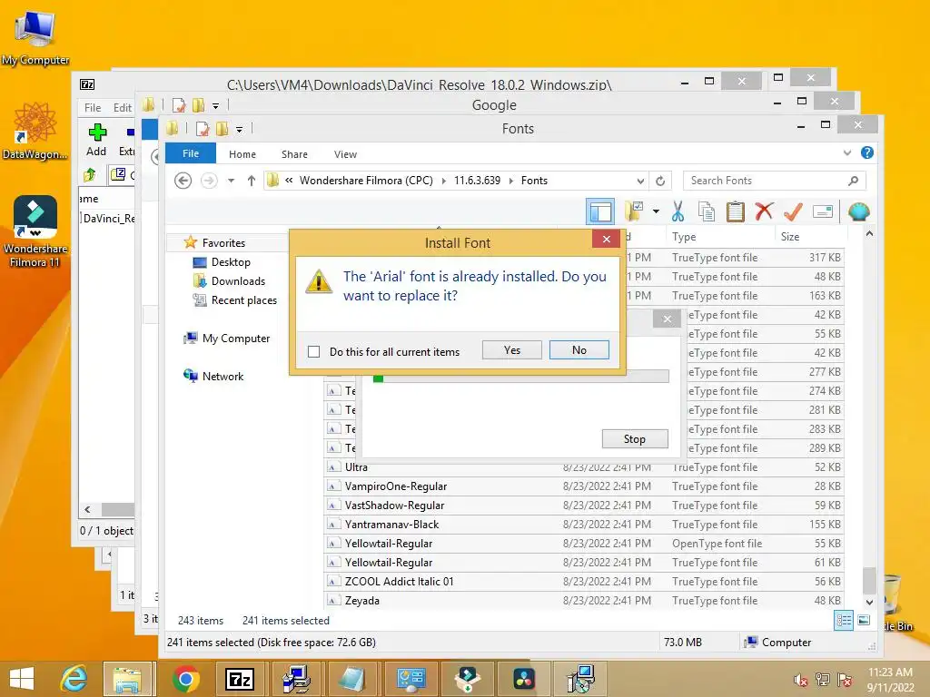930x697 pixels.
Task: Open Edit menu in 7-Zip window
Action: 123,107
